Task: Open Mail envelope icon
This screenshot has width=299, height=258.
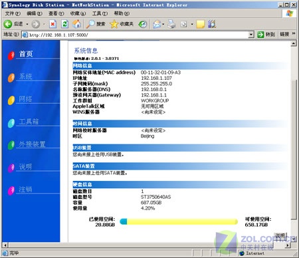Action: point(157,24)
